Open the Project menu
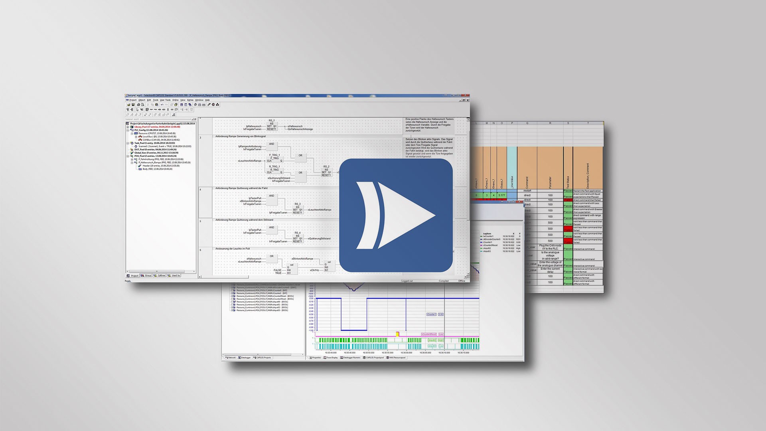Viewport: 766px width, 431px height. pyautogui.click(x=133, y=100)
